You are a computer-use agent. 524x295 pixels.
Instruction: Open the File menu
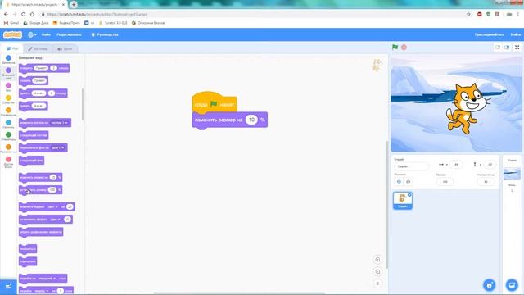coord(46,34)
